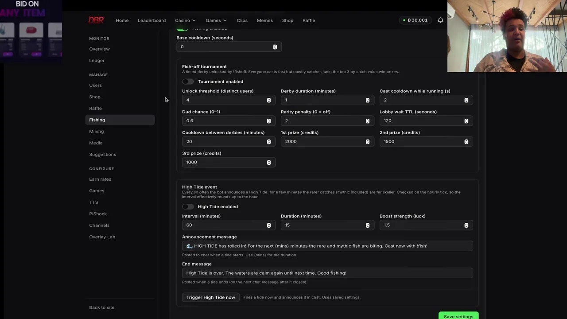Adjust Cooldown between derbies stepper
Viewport: 567px width, 319px height.
tap(269, 141)
